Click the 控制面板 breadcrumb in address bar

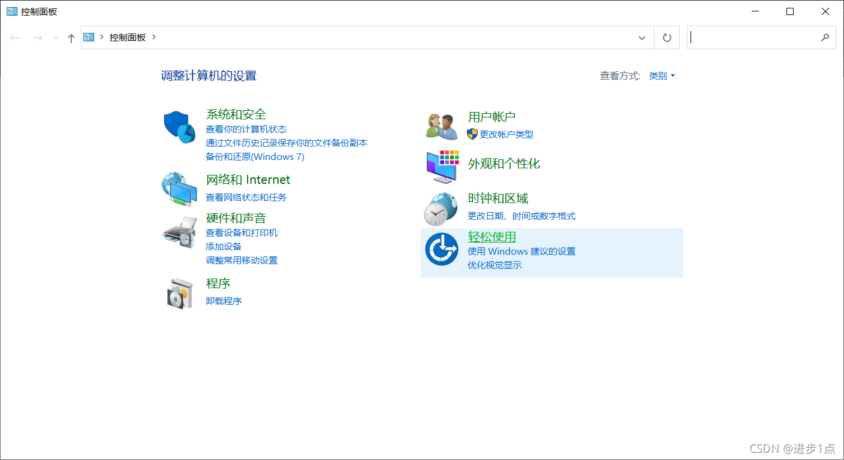(128, 37)
